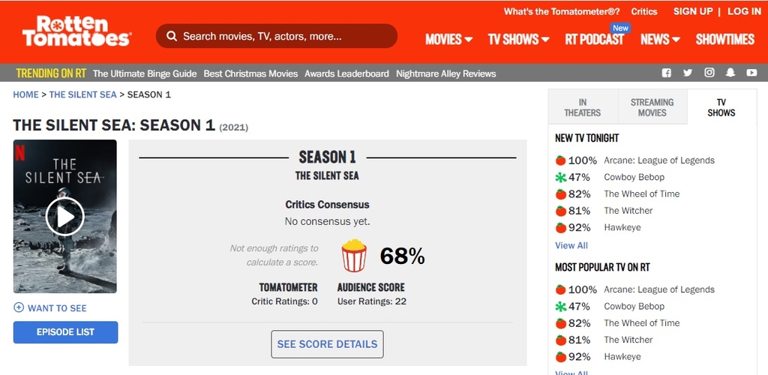768x375 pixels.
Task: Play The Silent Sea trailer
Action: pos(65,217)
